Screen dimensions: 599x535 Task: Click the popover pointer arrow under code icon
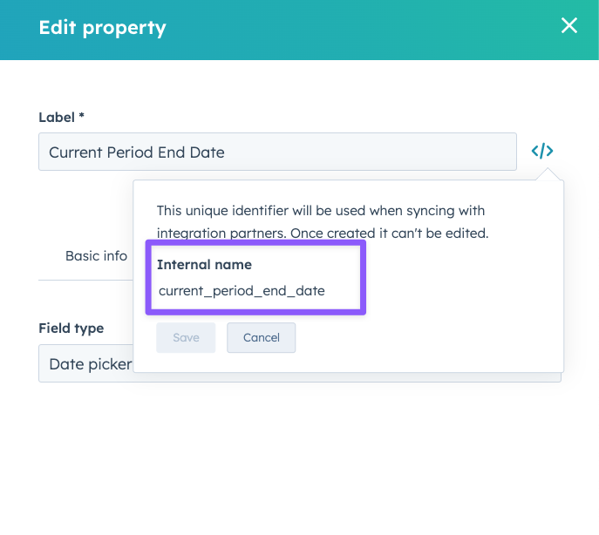pyautogui.click(x=548, y=174)
